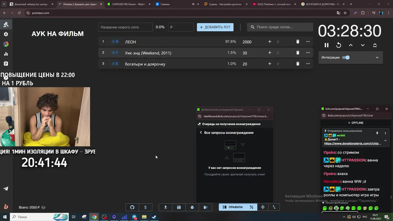Open Steam from the taskbar

click(x=154, y=217)
